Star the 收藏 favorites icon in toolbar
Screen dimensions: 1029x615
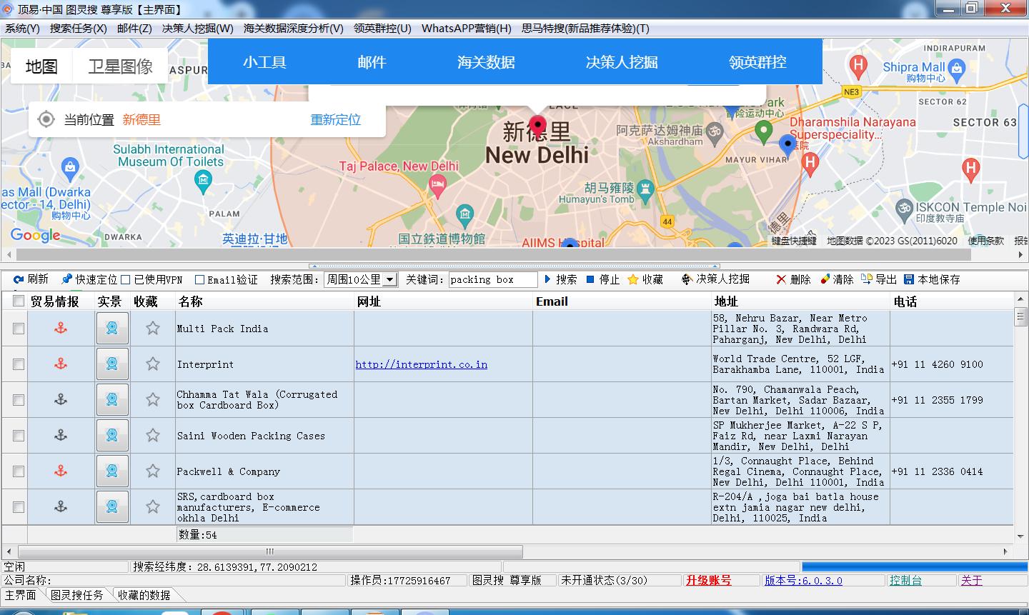tap(634, 279)
